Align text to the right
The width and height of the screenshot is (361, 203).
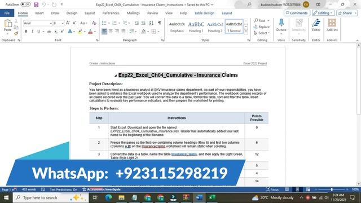[x=117, y=32]
